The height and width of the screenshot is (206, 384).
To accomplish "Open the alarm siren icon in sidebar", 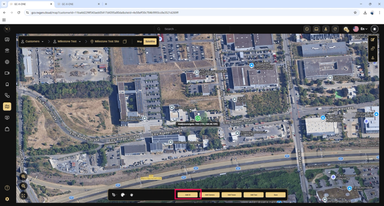I will [x=7, y=51].
